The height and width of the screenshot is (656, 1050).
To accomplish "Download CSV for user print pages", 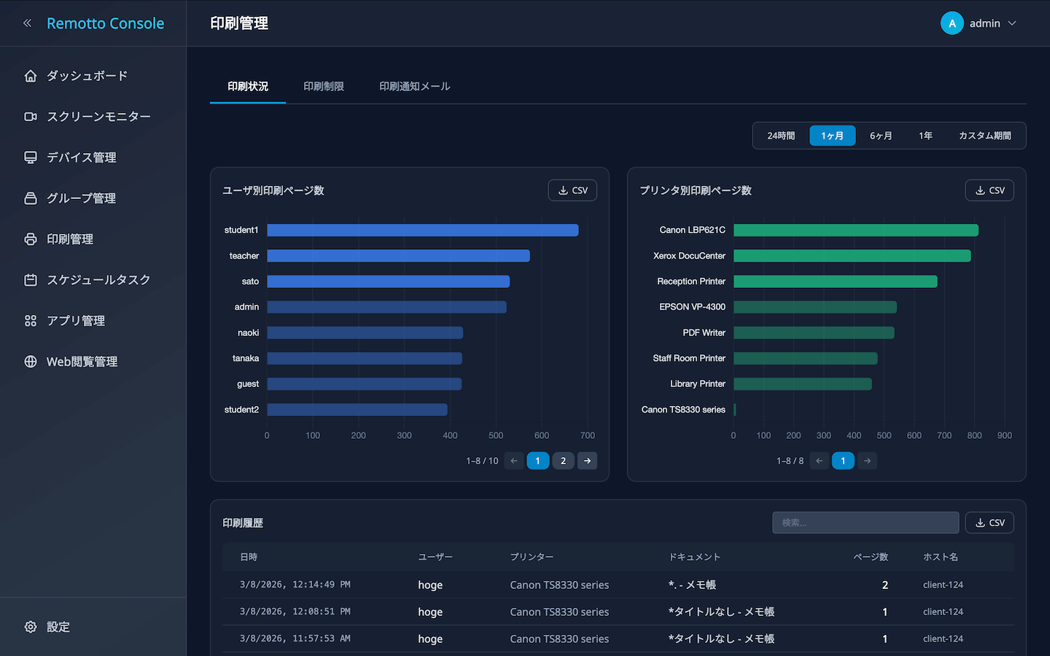I will [572, 190].
